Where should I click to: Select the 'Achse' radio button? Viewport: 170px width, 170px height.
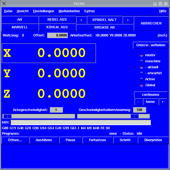click(x=142, y=79)
